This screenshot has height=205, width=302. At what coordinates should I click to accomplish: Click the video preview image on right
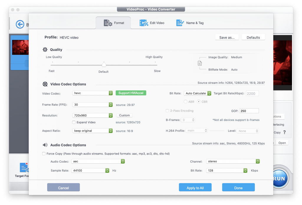click(283, 63)
